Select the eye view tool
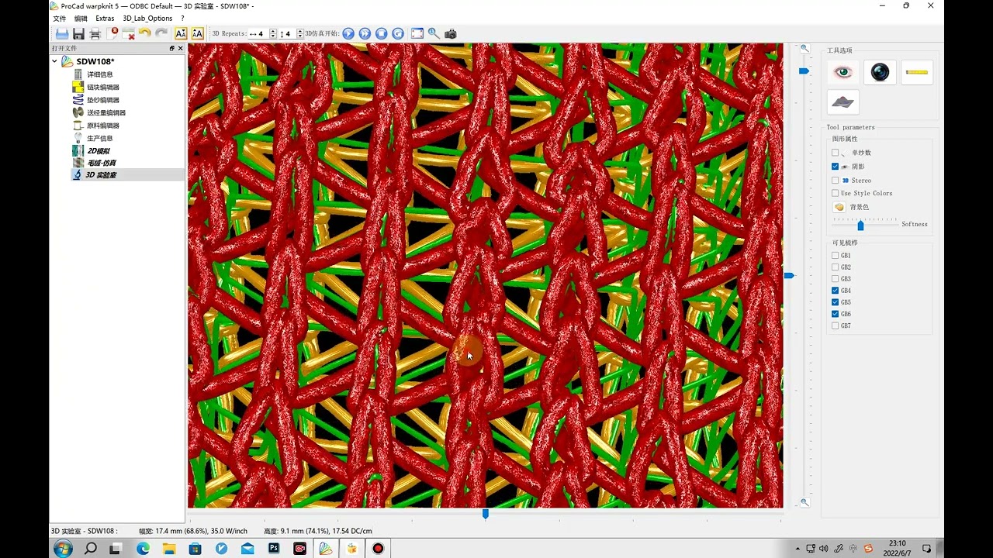993x558 pixels. pos(843,72)
